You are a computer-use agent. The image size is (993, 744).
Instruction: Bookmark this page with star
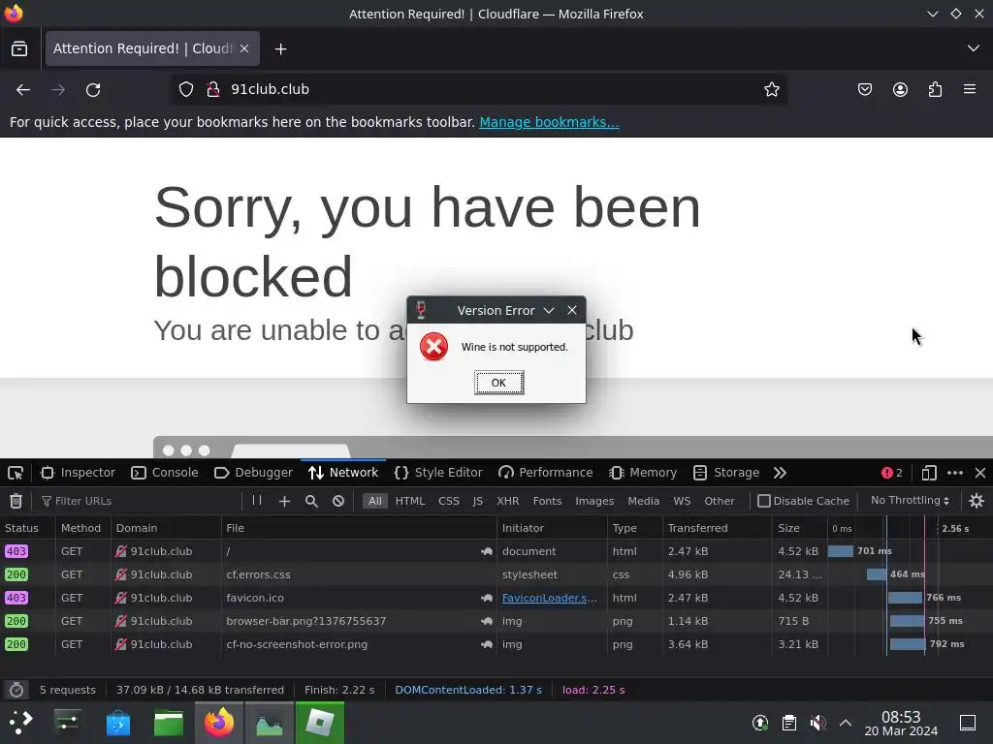pos(771,89)
